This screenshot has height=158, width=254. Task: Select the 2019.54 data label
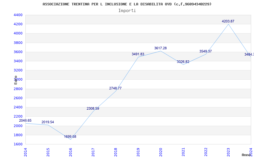(48, 122)
